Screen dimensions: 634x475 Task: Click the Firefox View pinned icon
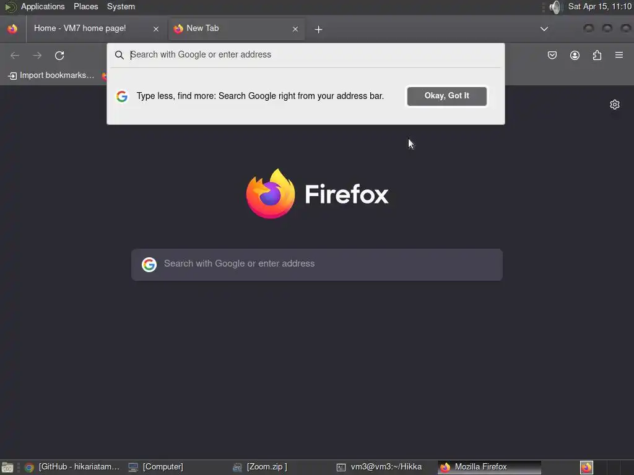[x=12, y=28]
